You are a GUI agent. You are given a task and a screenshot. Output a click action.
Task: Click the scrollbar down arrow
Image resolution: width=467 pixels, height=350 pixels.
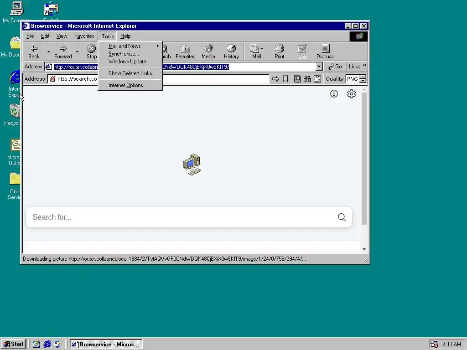(x=364, y=249)
